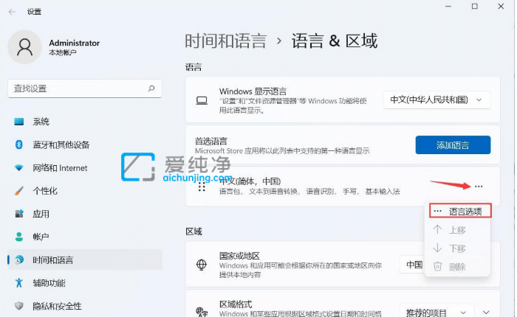Screen dimensions: 517x317
Task: Open 个性化 in sidebar
Action: pyautogui.click(x=85, y=191)
